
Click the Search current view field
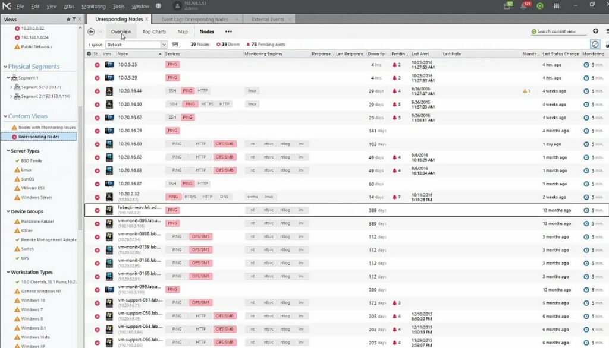559,31
